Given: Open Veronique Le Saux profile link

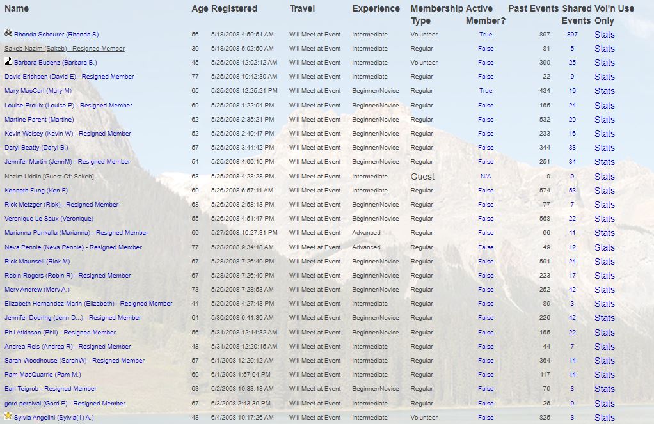Looking at the screenshot, I should pyautogui.click(x=49, y=219).
